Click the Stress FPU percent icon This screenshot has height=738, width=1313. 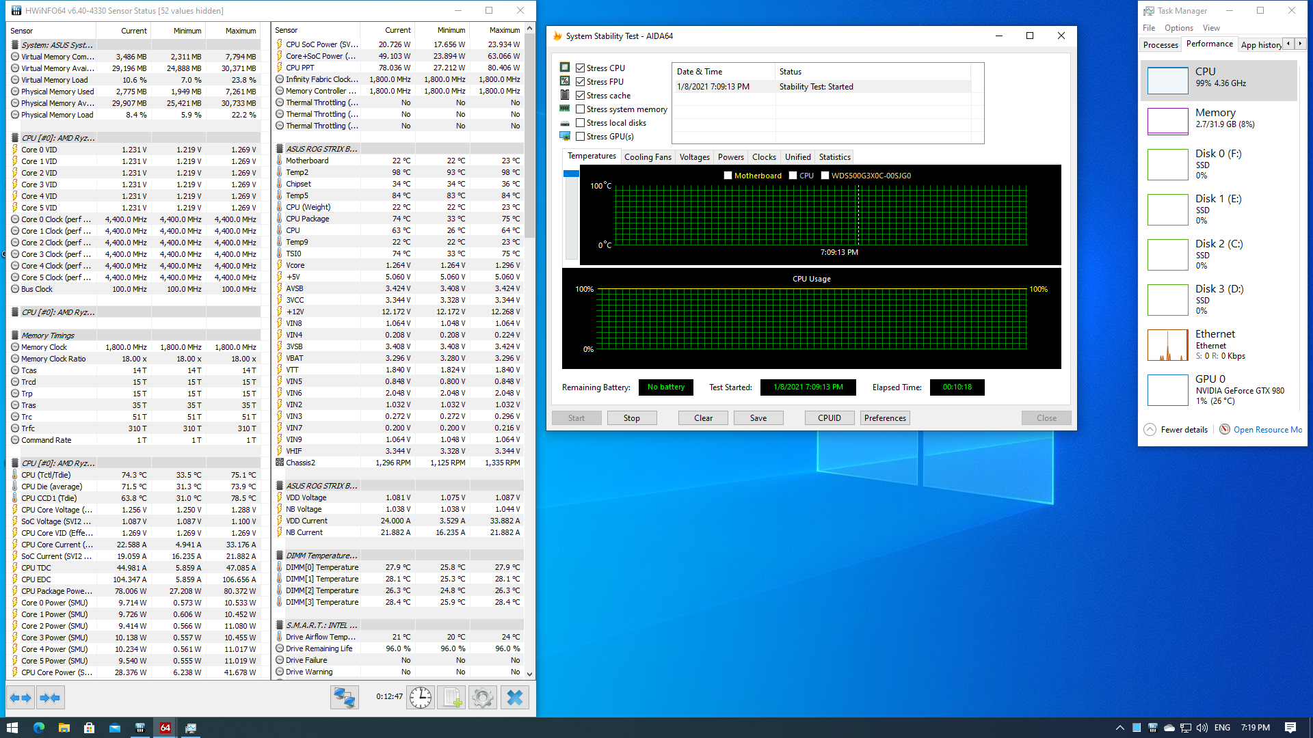pos(565,81)
